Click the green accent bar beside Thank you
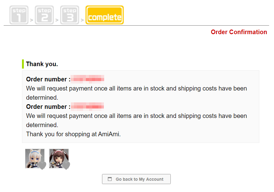Screen dimensions: 274x192 [23, 64]
